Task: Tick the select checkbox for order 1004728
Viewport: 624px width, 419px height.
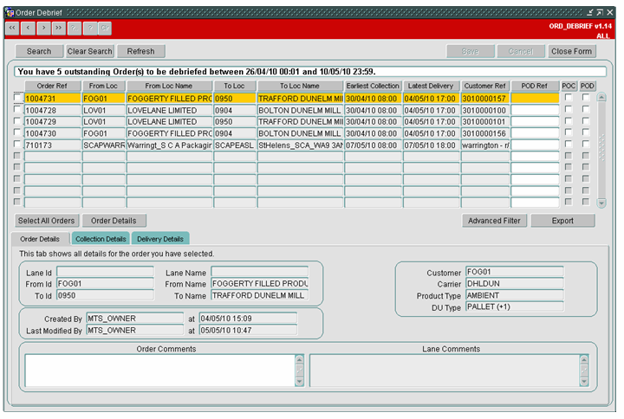Action: pyautogui.click(x=17, y=109)
